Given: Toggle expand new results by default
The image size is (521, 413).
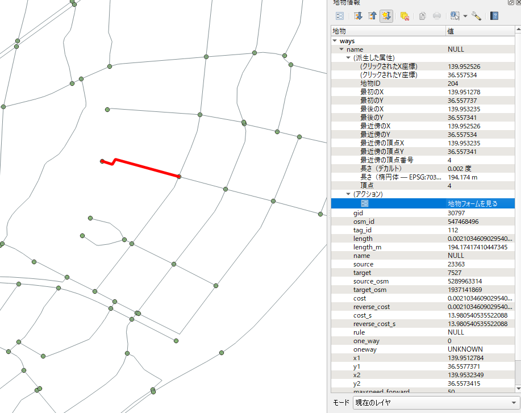Looking at the screenshot, I should click(x=387, y=16).
